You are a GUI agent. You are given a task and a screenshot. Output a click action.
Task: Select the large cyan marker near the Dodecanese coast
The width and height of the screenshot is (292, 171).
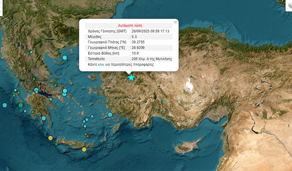[110, 115]
